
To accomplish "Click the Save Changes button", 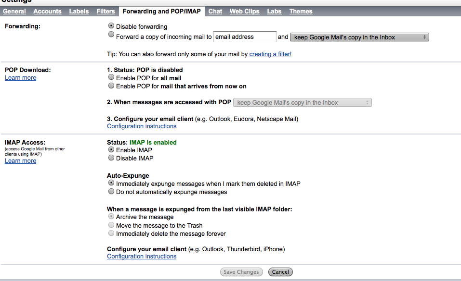I will pyautogui.click(x=241, y=272).
